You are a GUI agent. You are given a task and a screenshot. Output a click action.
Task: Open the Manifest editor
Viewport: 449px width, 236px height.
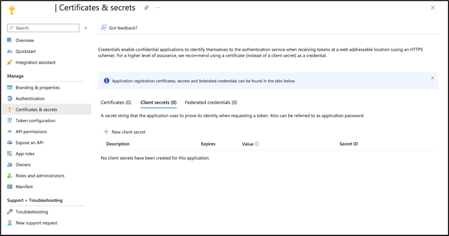coord(24,187)
